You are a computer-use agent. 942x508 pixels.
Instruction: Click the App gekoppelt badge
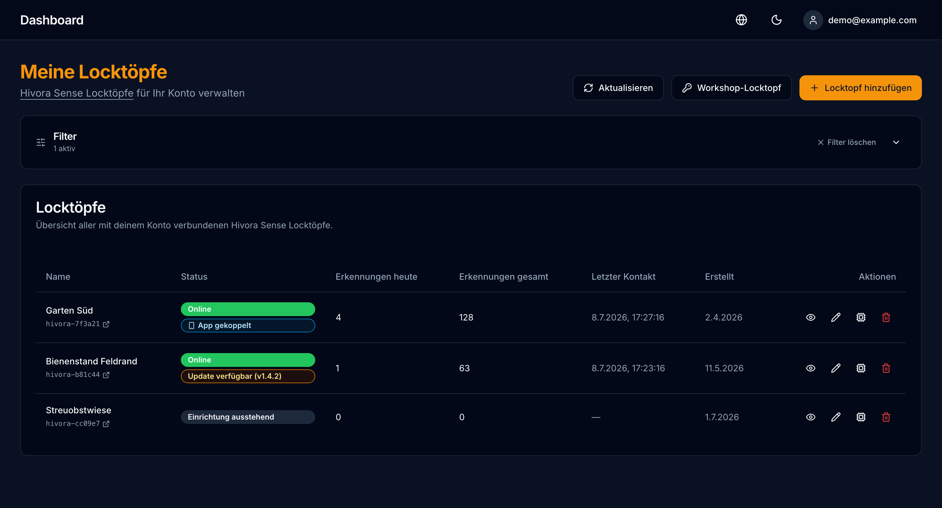[x=247, y=325]
